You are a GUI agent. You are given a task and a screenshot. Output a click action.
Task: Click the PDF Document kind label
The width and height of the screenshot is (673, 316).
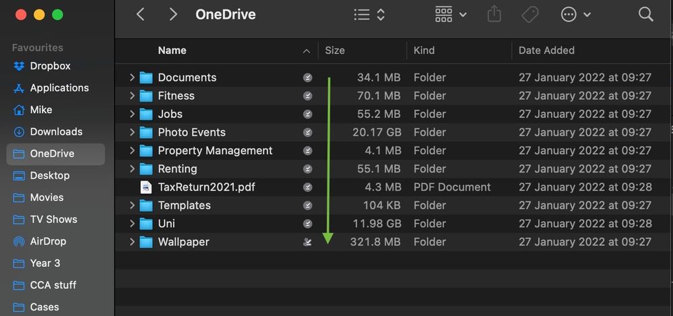[452, 187]
